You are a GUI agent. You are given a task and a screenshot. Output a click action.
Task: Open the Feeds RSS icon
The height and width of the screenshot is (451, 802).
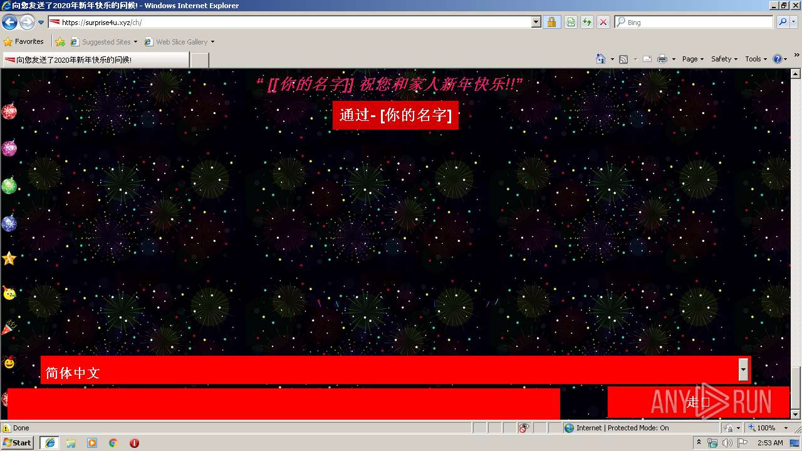[x=623, y=59]
